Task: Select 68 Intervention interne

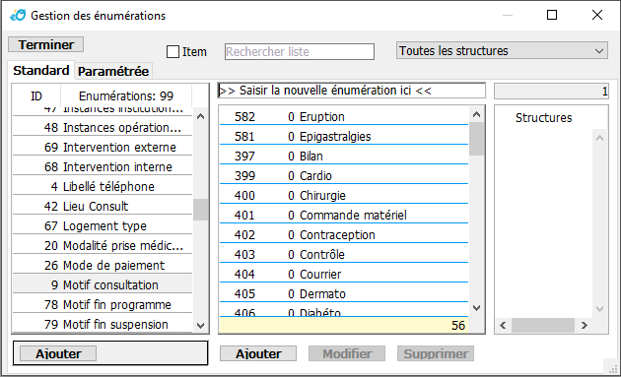Action: pyautogui.click(x=103, y=167)
